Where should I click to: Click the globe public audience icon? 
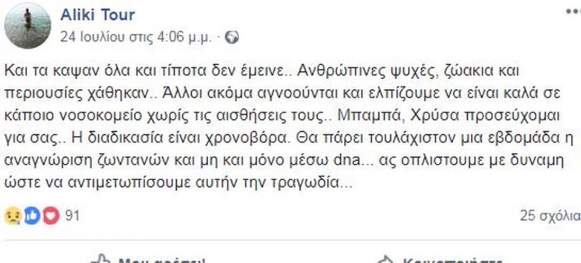point(232,37)
